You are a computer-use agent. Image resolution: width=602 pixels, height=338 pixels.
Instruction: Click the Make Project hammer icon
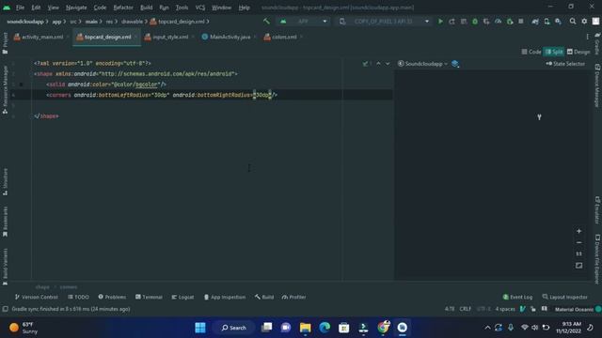266,22
